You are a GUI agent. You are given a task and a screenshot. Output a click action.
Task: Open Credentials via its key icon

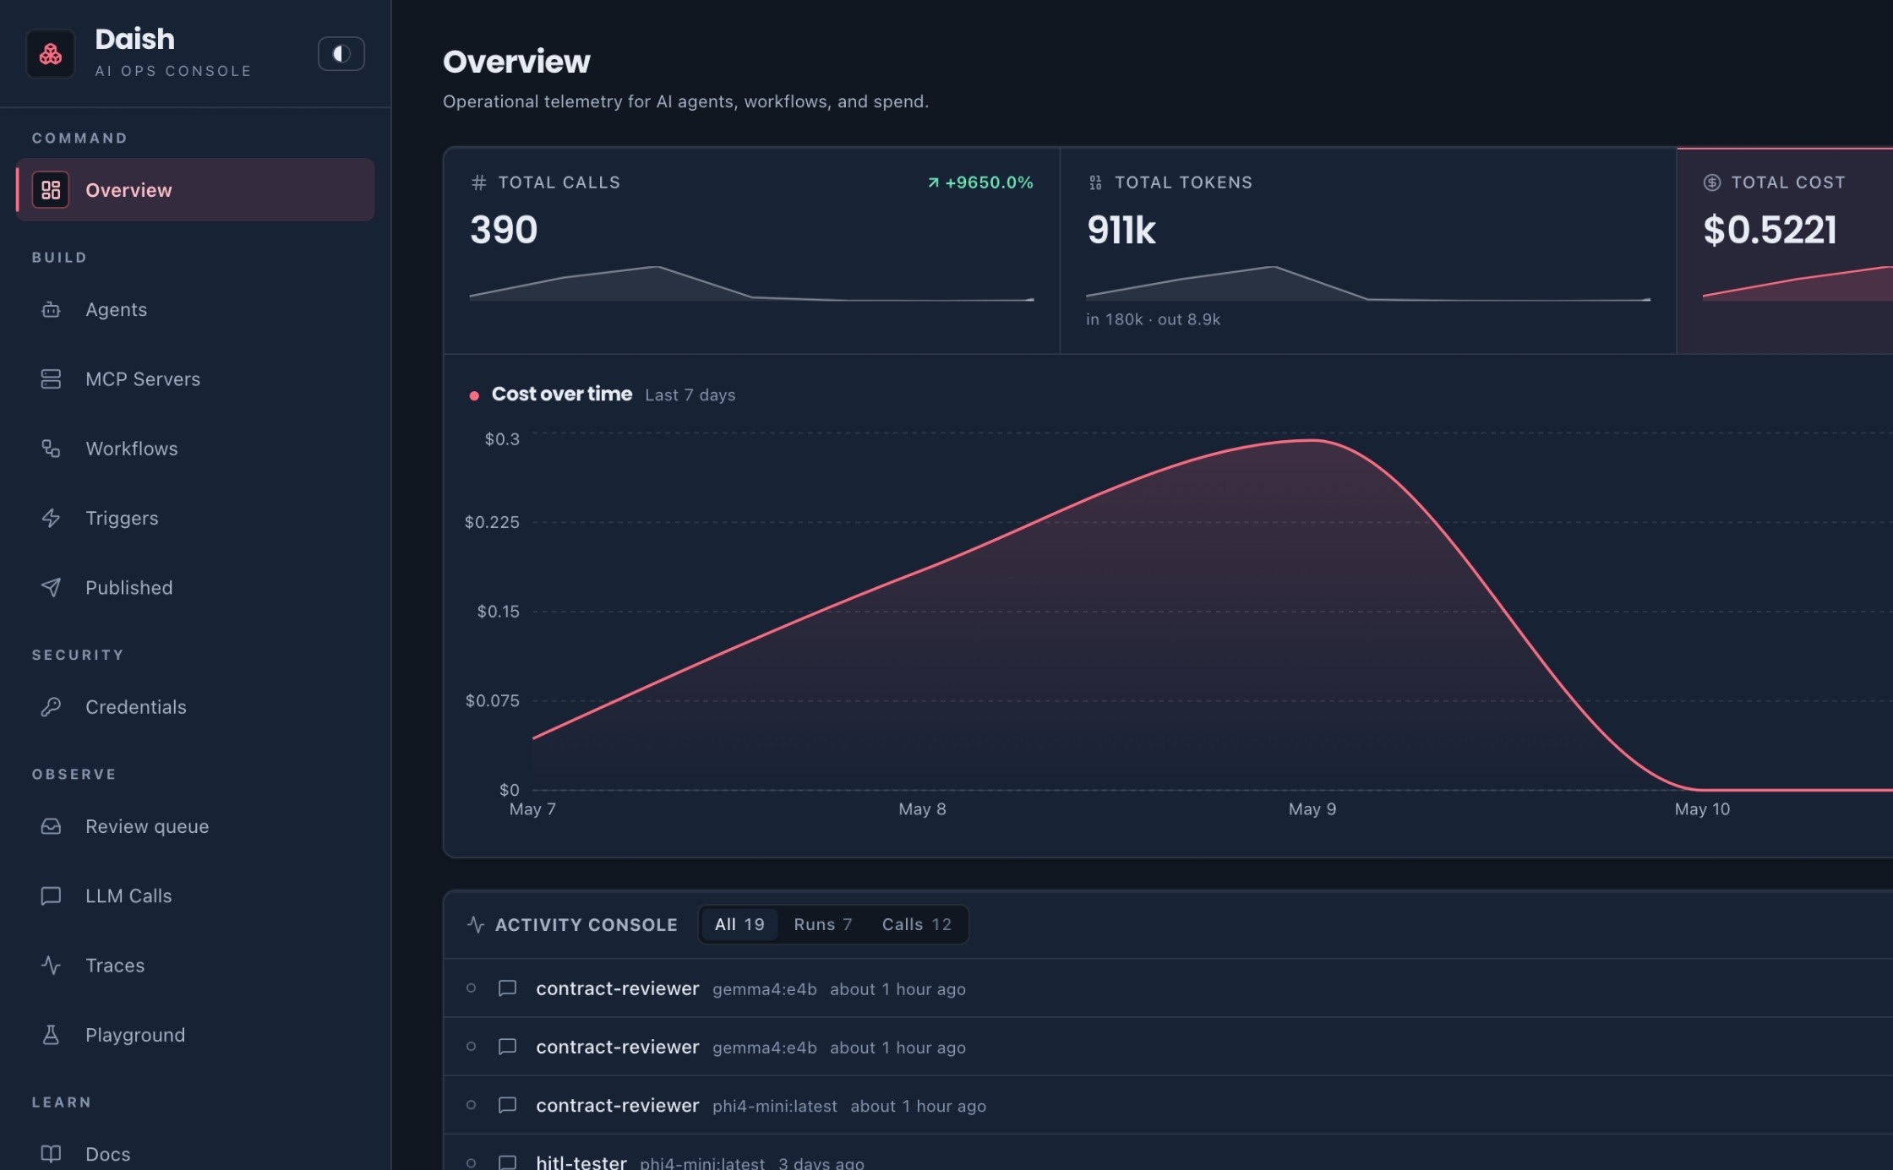(x=51, y=707)
